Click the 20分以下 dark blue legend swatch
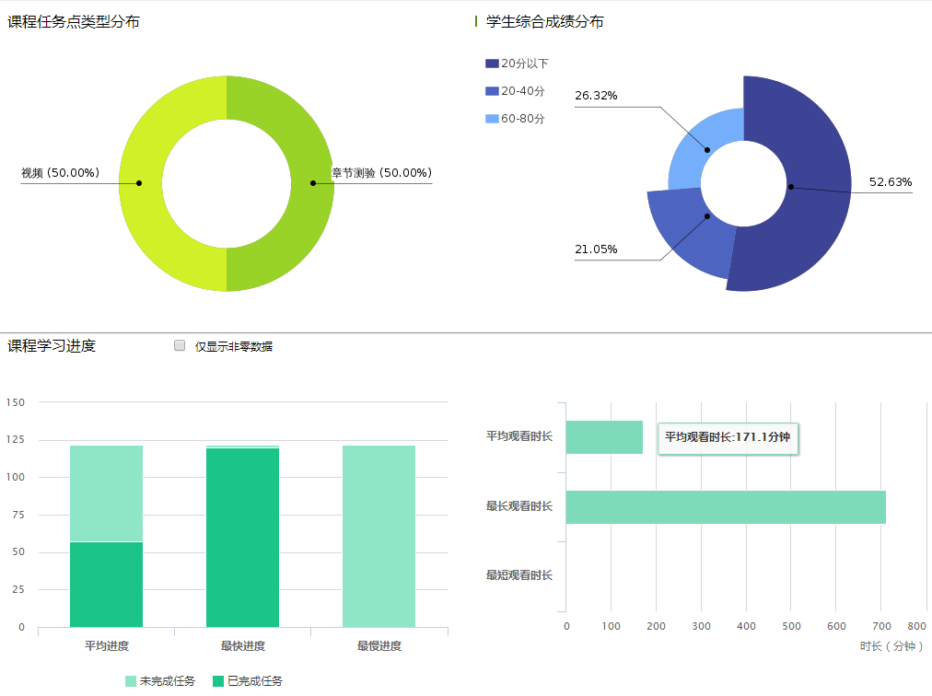Viewport: 932px width, 696px height. tap(492, 64)
